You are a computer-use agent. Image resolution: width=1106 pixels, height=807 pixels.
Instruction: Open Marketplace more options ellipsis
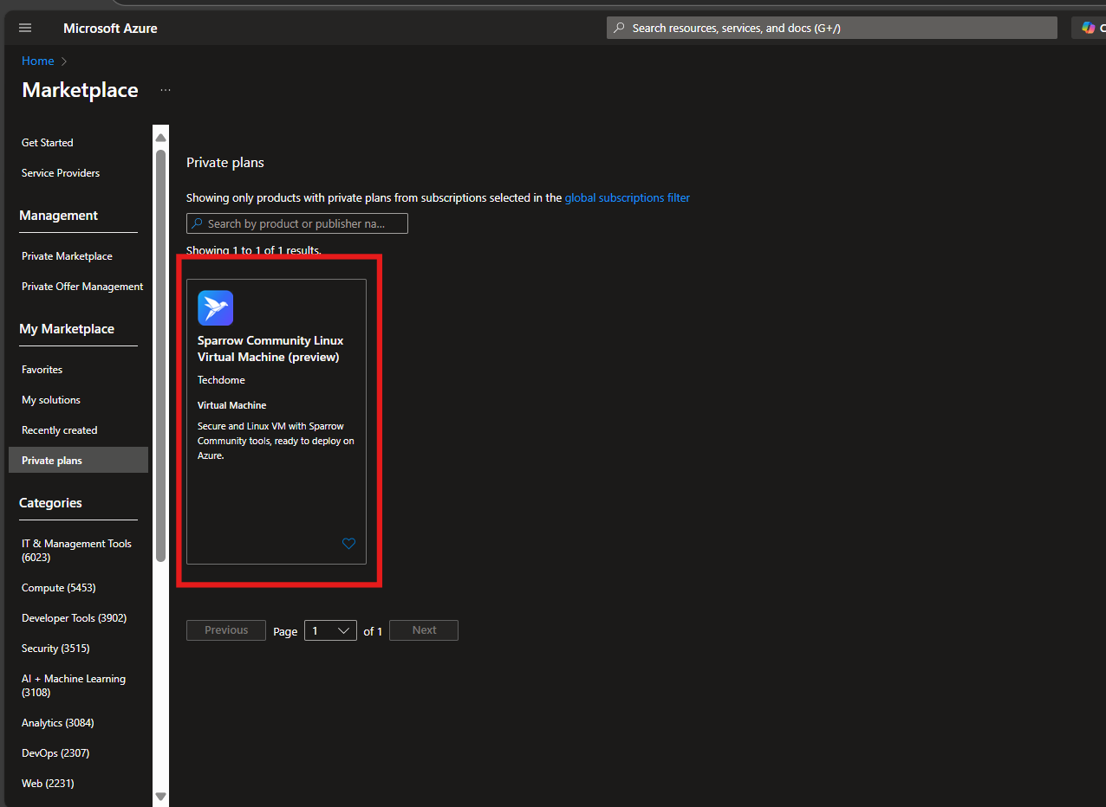(x=166, y=90)
